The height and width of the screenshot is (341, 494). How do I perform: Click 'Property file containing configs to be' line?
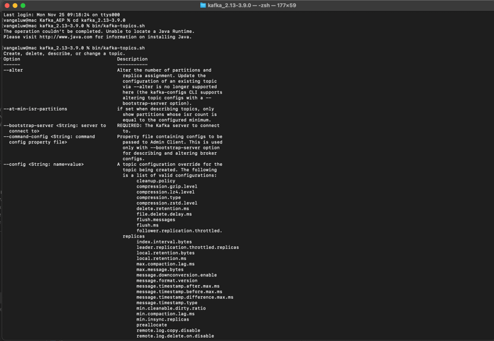click(169, 137)
